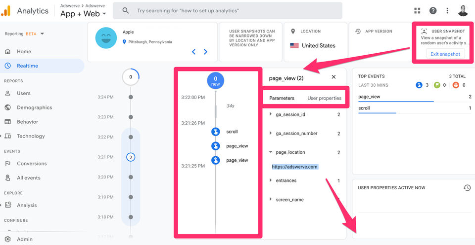Click the Users person icon

tap(7, 93)
